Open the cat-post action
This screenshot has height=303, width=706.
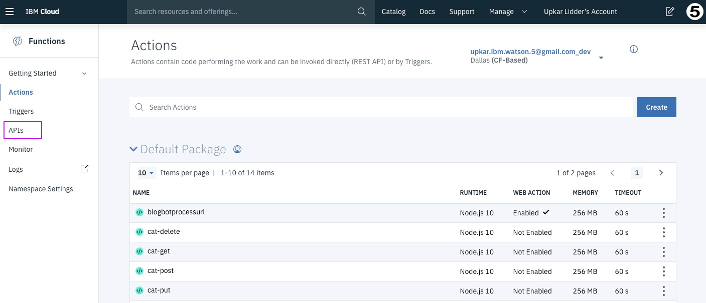click(x=161, y=270)
